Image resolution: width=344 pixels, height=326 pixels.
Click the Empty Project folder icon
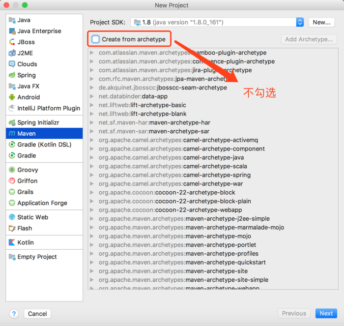click(12, 257)
